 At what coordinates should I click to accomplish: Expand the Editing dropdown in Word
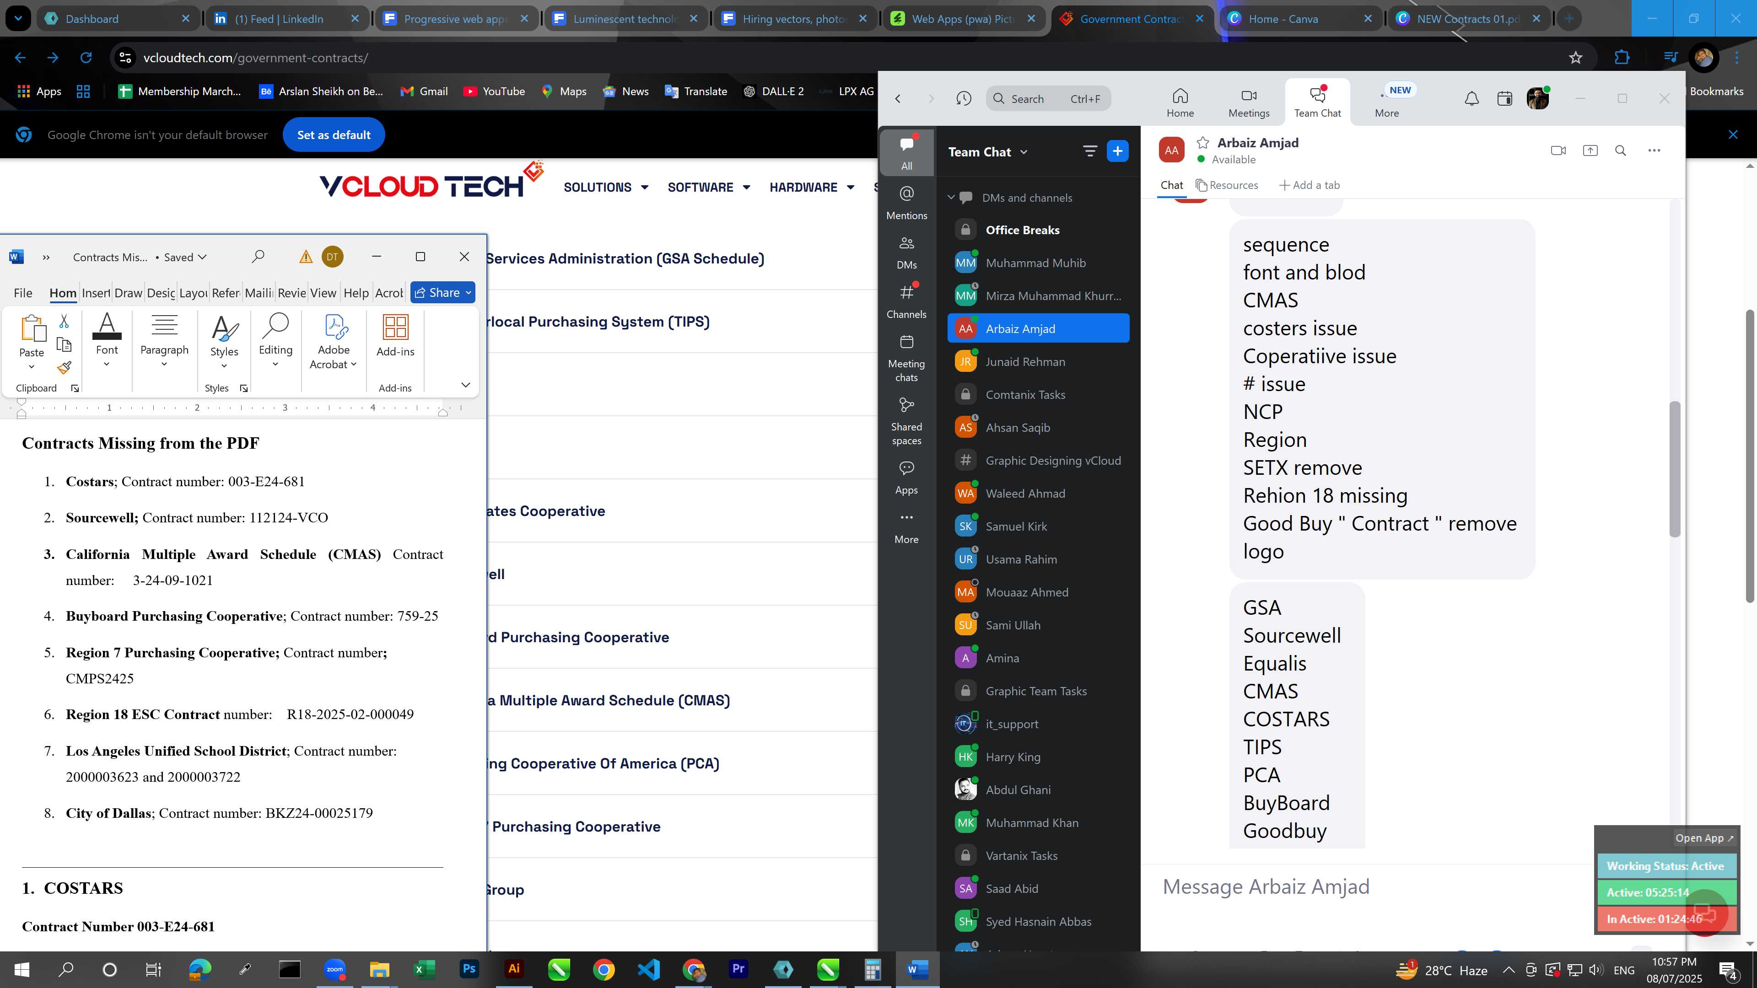pyautogui.click(x=275, y=364)
